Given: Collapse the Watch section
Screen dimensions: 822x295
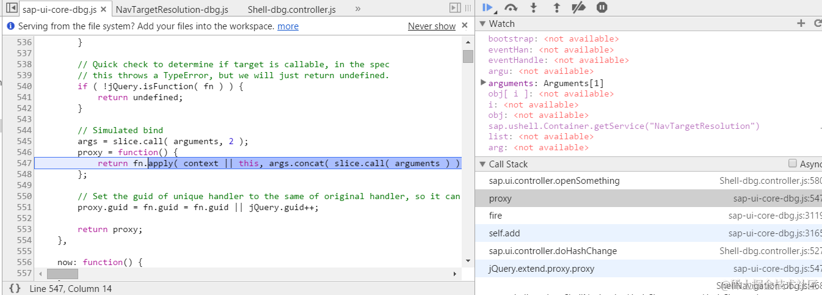Looking at the screenshot, I should pos(482,24).
